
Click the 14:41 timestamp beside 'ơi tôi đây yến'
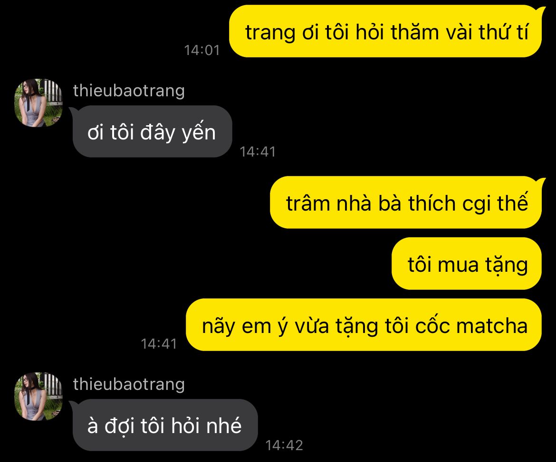coord(258,152)
